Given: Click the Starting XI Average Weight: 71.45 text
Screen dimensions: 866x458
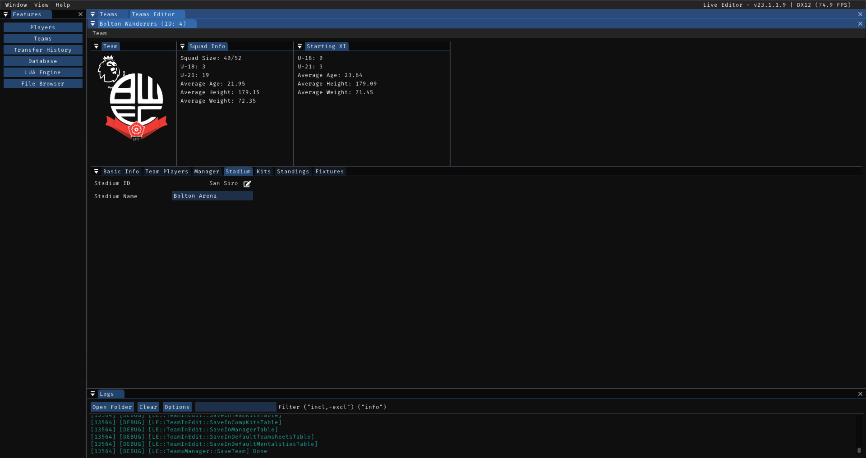Looking at the screenshot, I should pos(336,92).
